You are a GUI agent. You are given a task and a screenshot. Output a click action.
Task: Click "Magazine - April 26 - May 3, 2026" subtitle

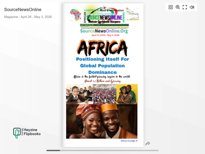coord(28,17)
